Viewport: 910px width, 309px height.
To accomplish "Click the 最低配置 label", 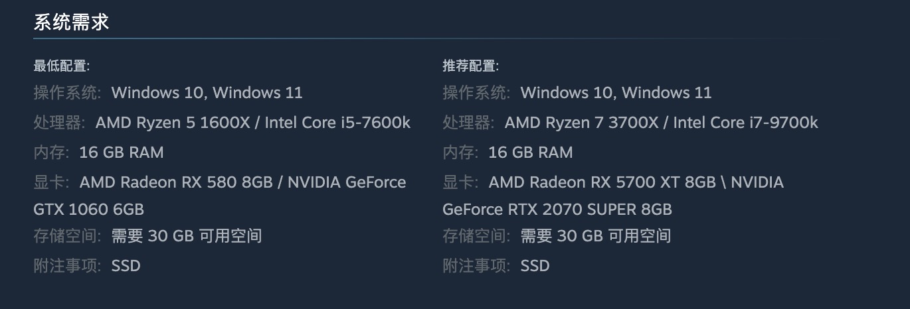I will coord(61,66).
